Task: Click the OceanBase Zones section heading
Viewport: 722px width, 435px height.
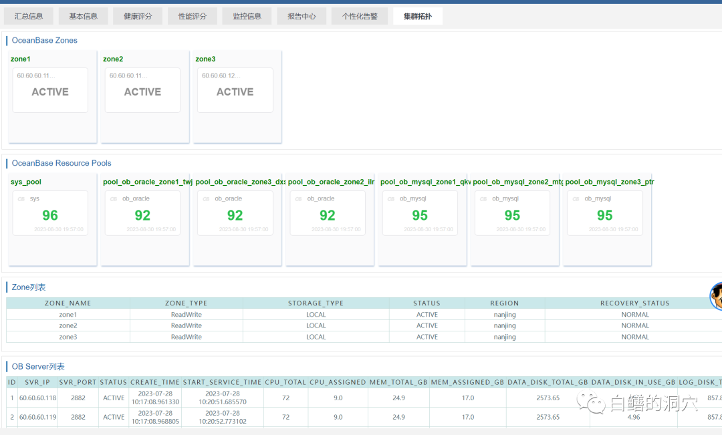Action: (x=45, y=41)
